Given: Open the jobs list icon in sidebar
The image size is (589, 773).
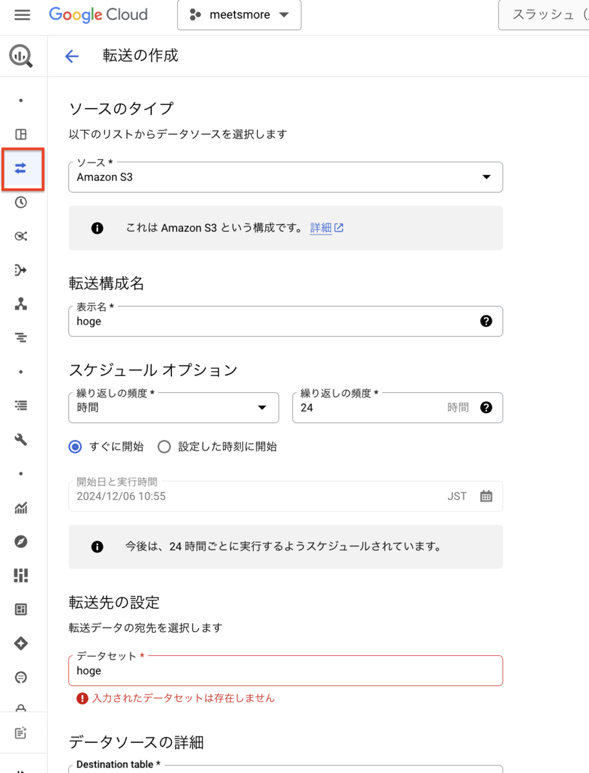Looking at the screenshot, I should pos(21,406).
